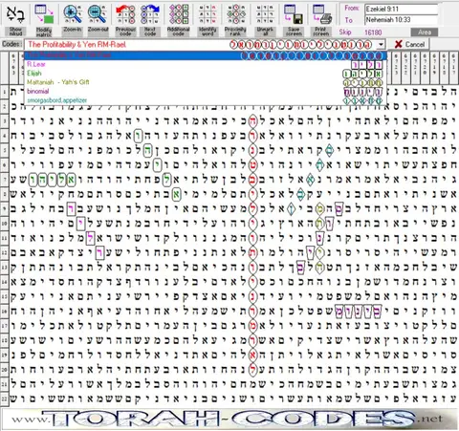The image size is (459, 431).
Task: Choose R.Lear from the codes list
Action: (x=206, y=64)
